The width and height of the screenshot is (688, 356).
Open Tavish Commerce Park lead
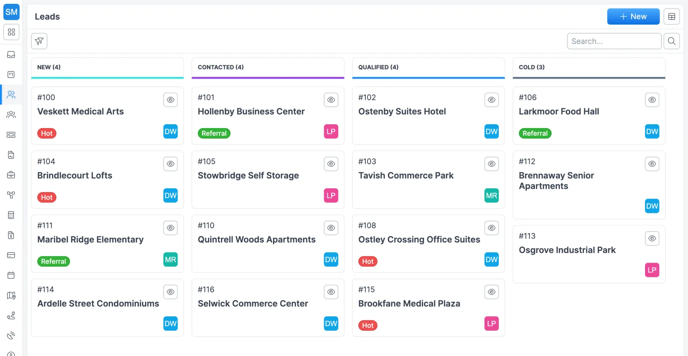click(406, 175)
